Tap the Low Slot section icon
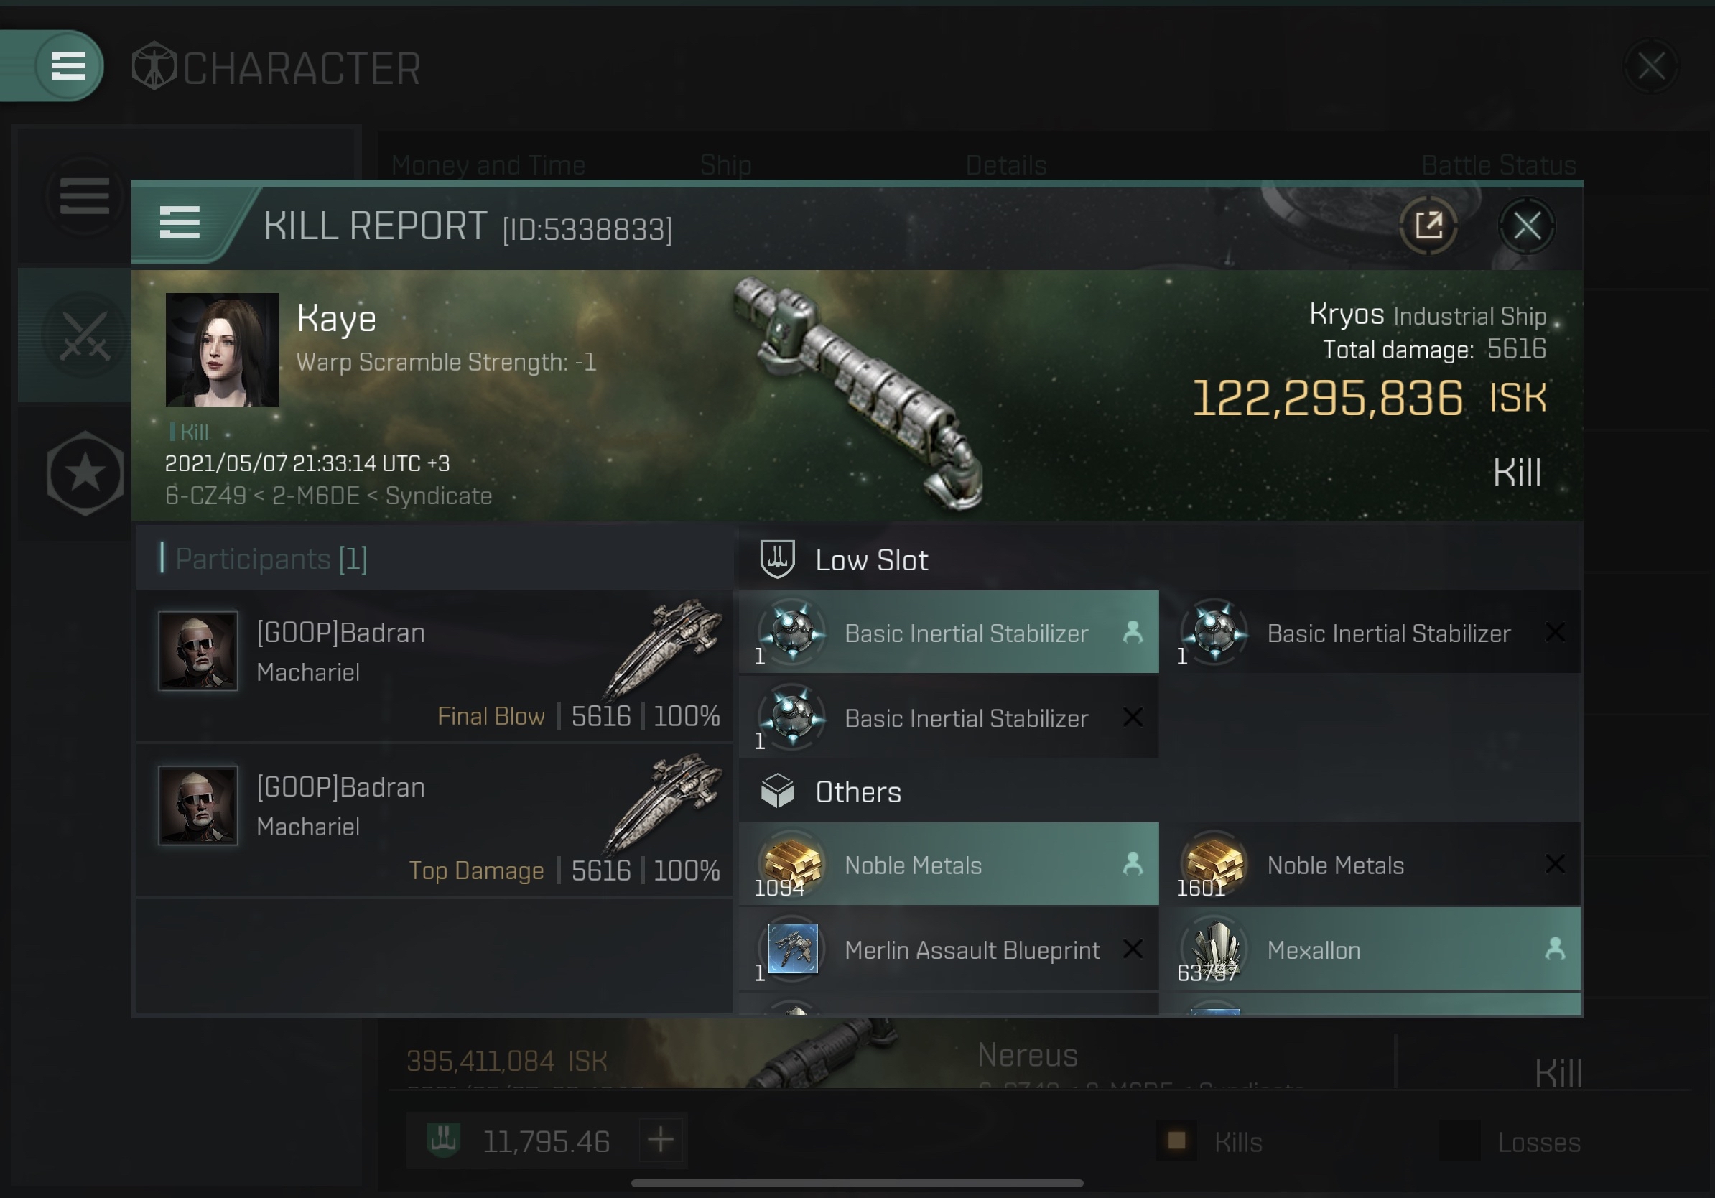This screenshot has width=1715, height=1198. [x=777, y=559]
